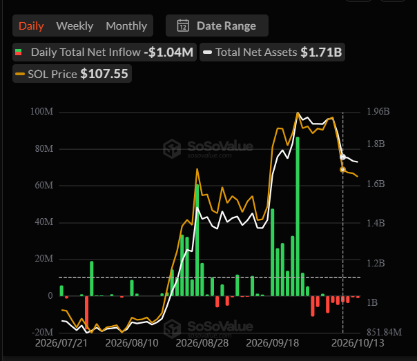Image resolution: width=417 pixels, height=361 pixels.
Task: Click the 1.96B right axis label
Action: [x=378, y=111]
